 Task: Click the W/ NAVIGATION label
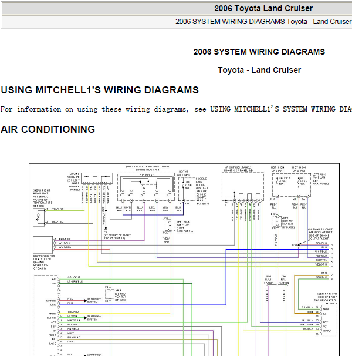point(284,280)
